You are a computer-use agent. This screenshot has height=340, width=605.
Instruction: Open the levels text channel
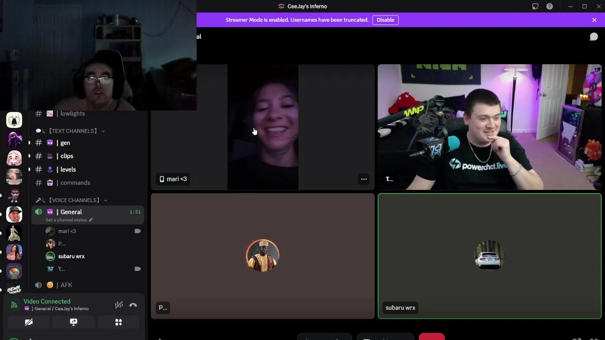87,169
